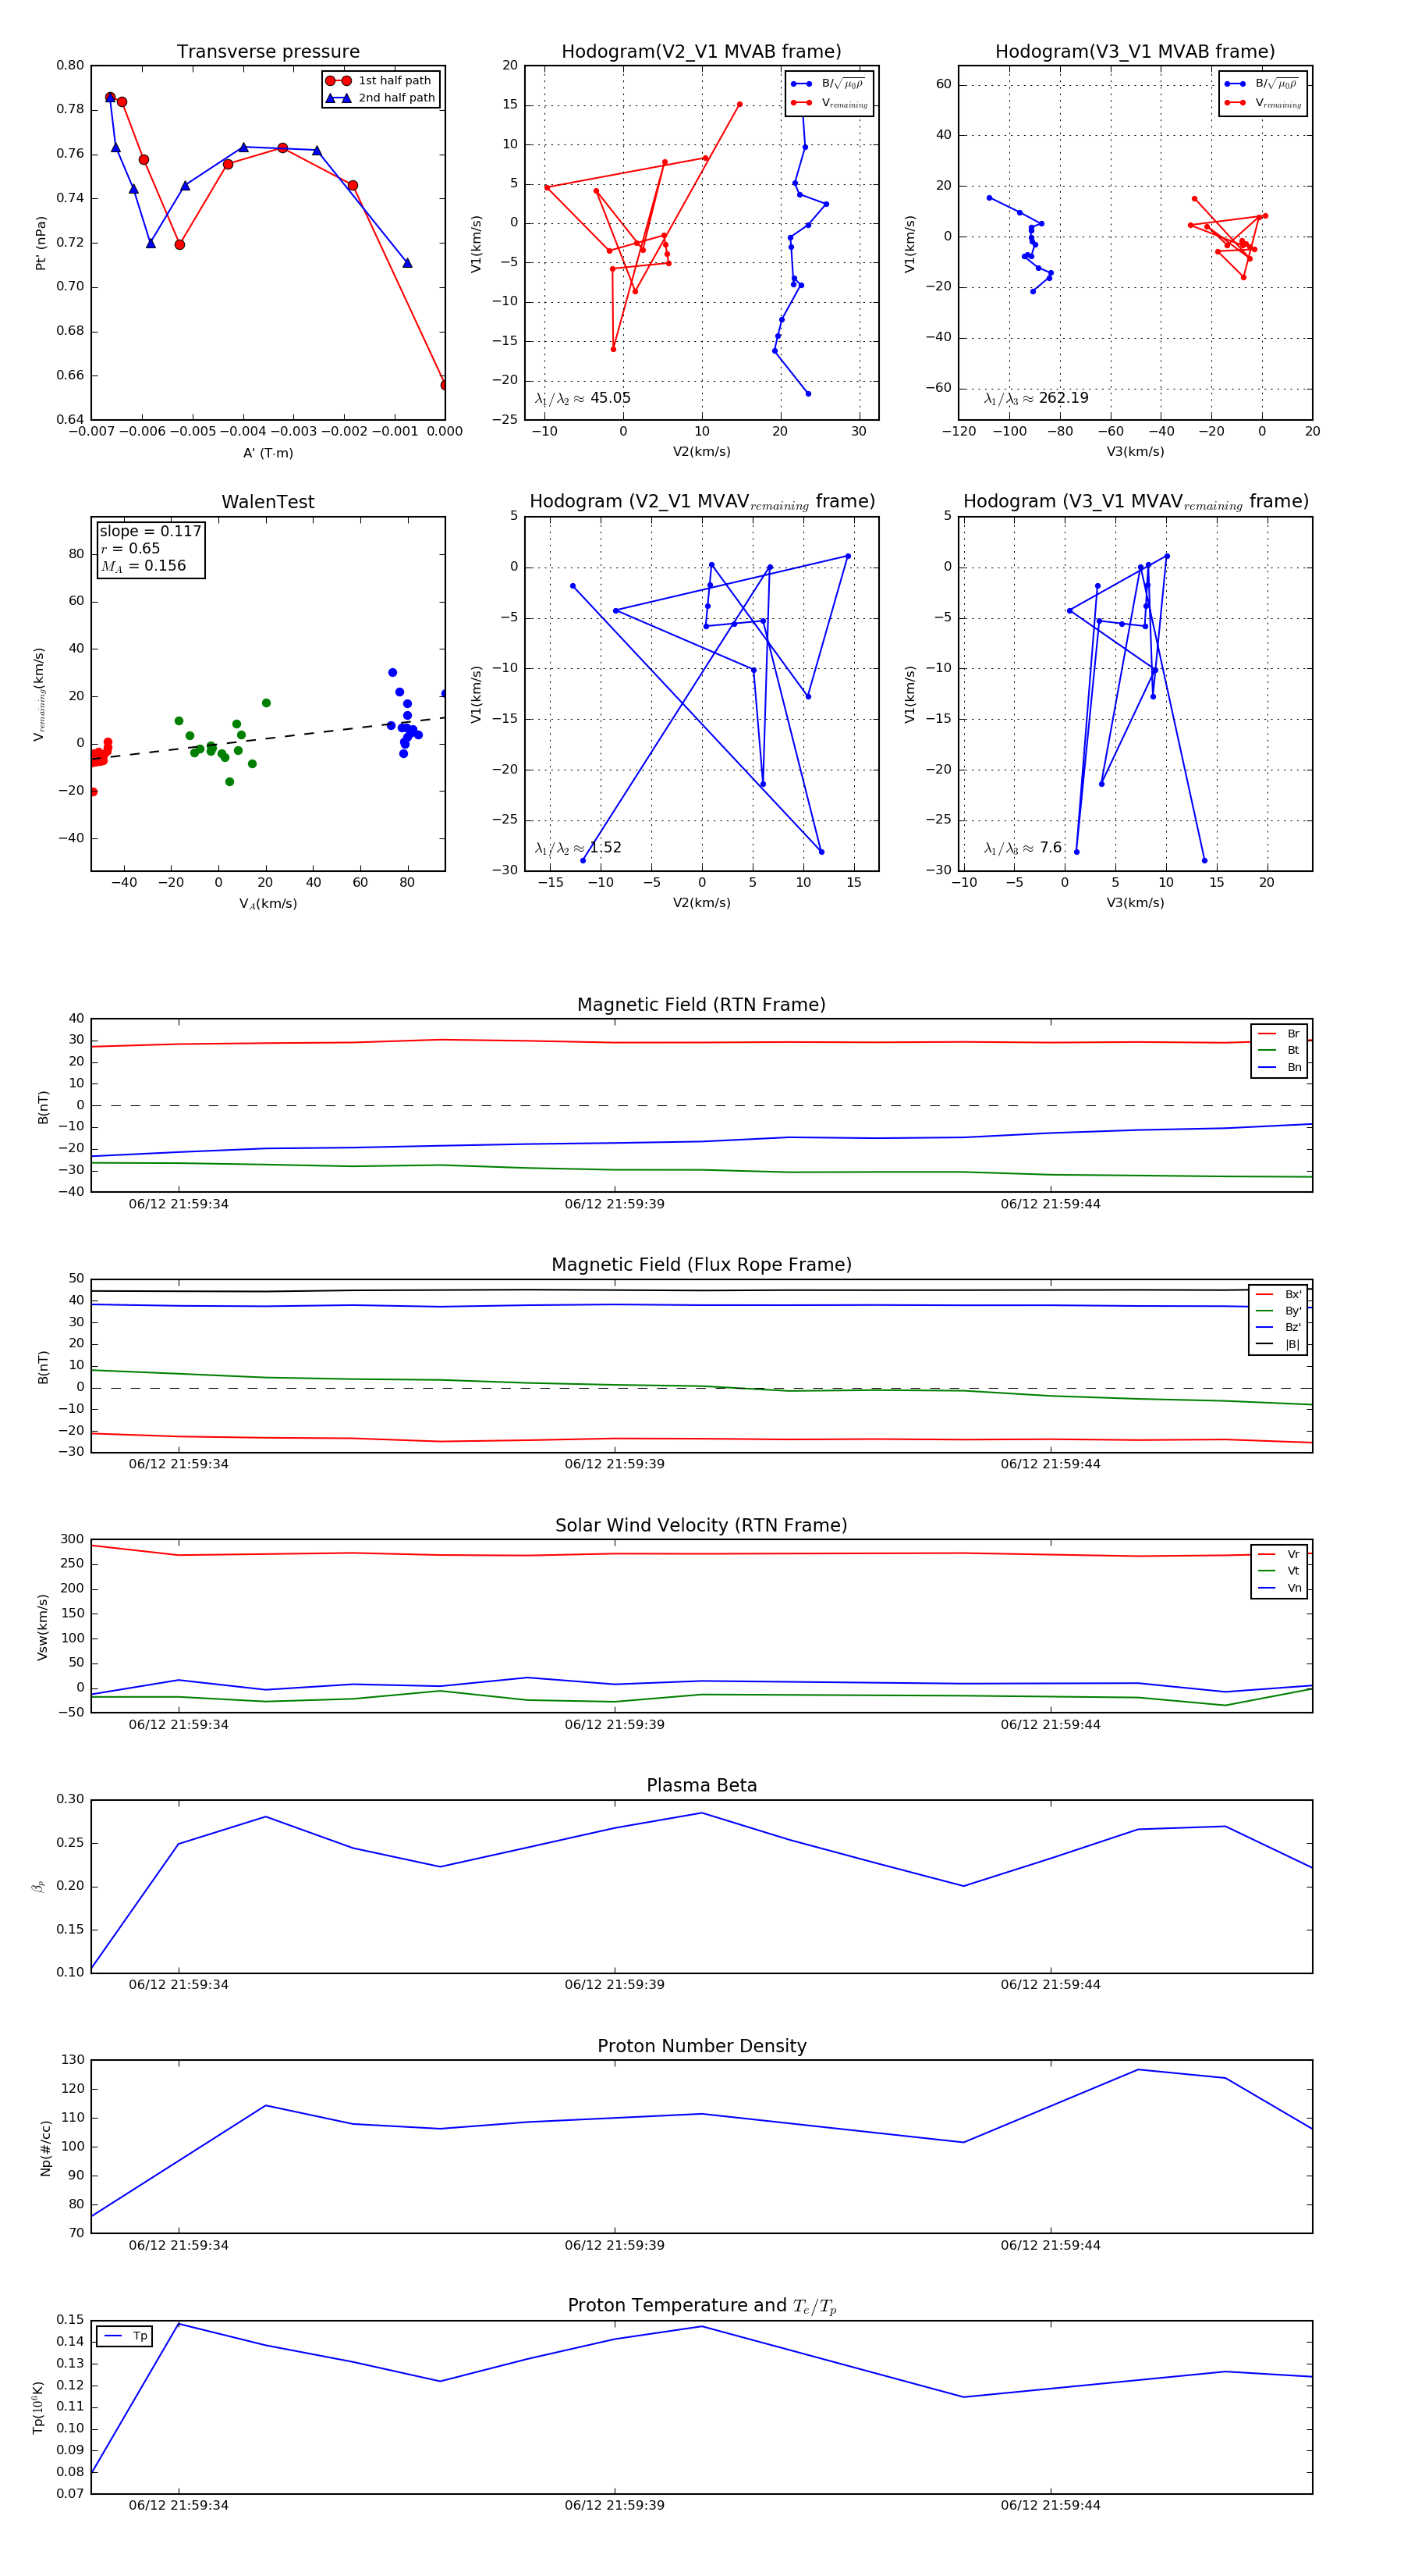Viewport: 1404px width, 2576px height.
Task: Click the 'Hodogram(V3_V1 MVAB frame)' title
Action: [x=1135, y=52]
